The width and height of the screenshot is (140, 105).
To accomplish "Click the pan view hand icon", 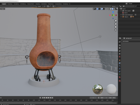I will click(x=116, y=24).
